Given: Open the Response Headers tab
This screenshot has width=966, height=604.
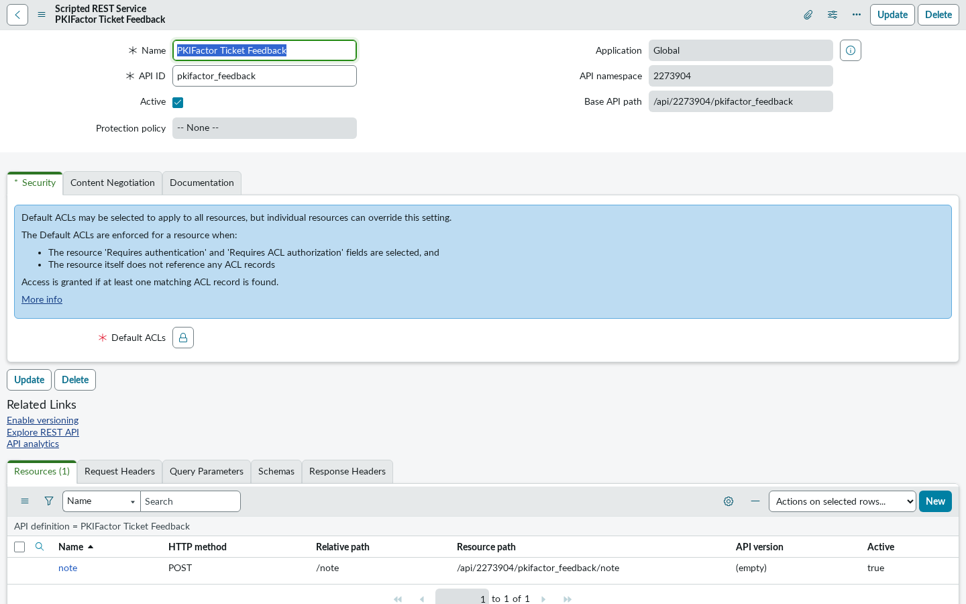Looking at the screenshot, I should coord(347,472).
